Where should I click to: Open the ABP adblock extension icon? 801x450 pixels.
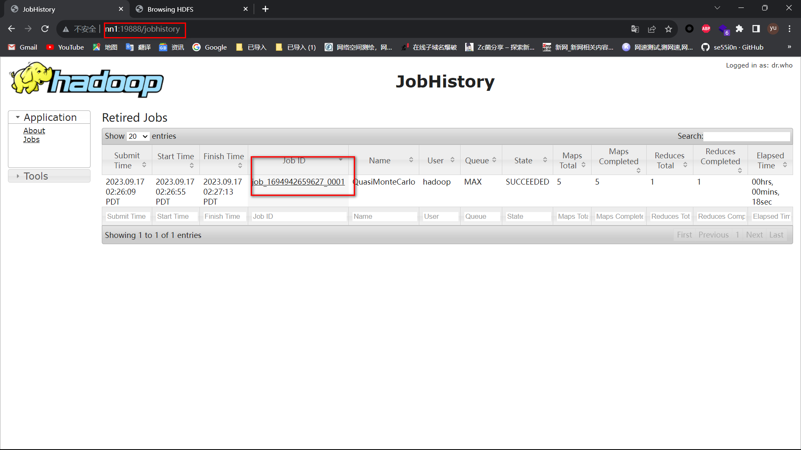pos(706,29)
